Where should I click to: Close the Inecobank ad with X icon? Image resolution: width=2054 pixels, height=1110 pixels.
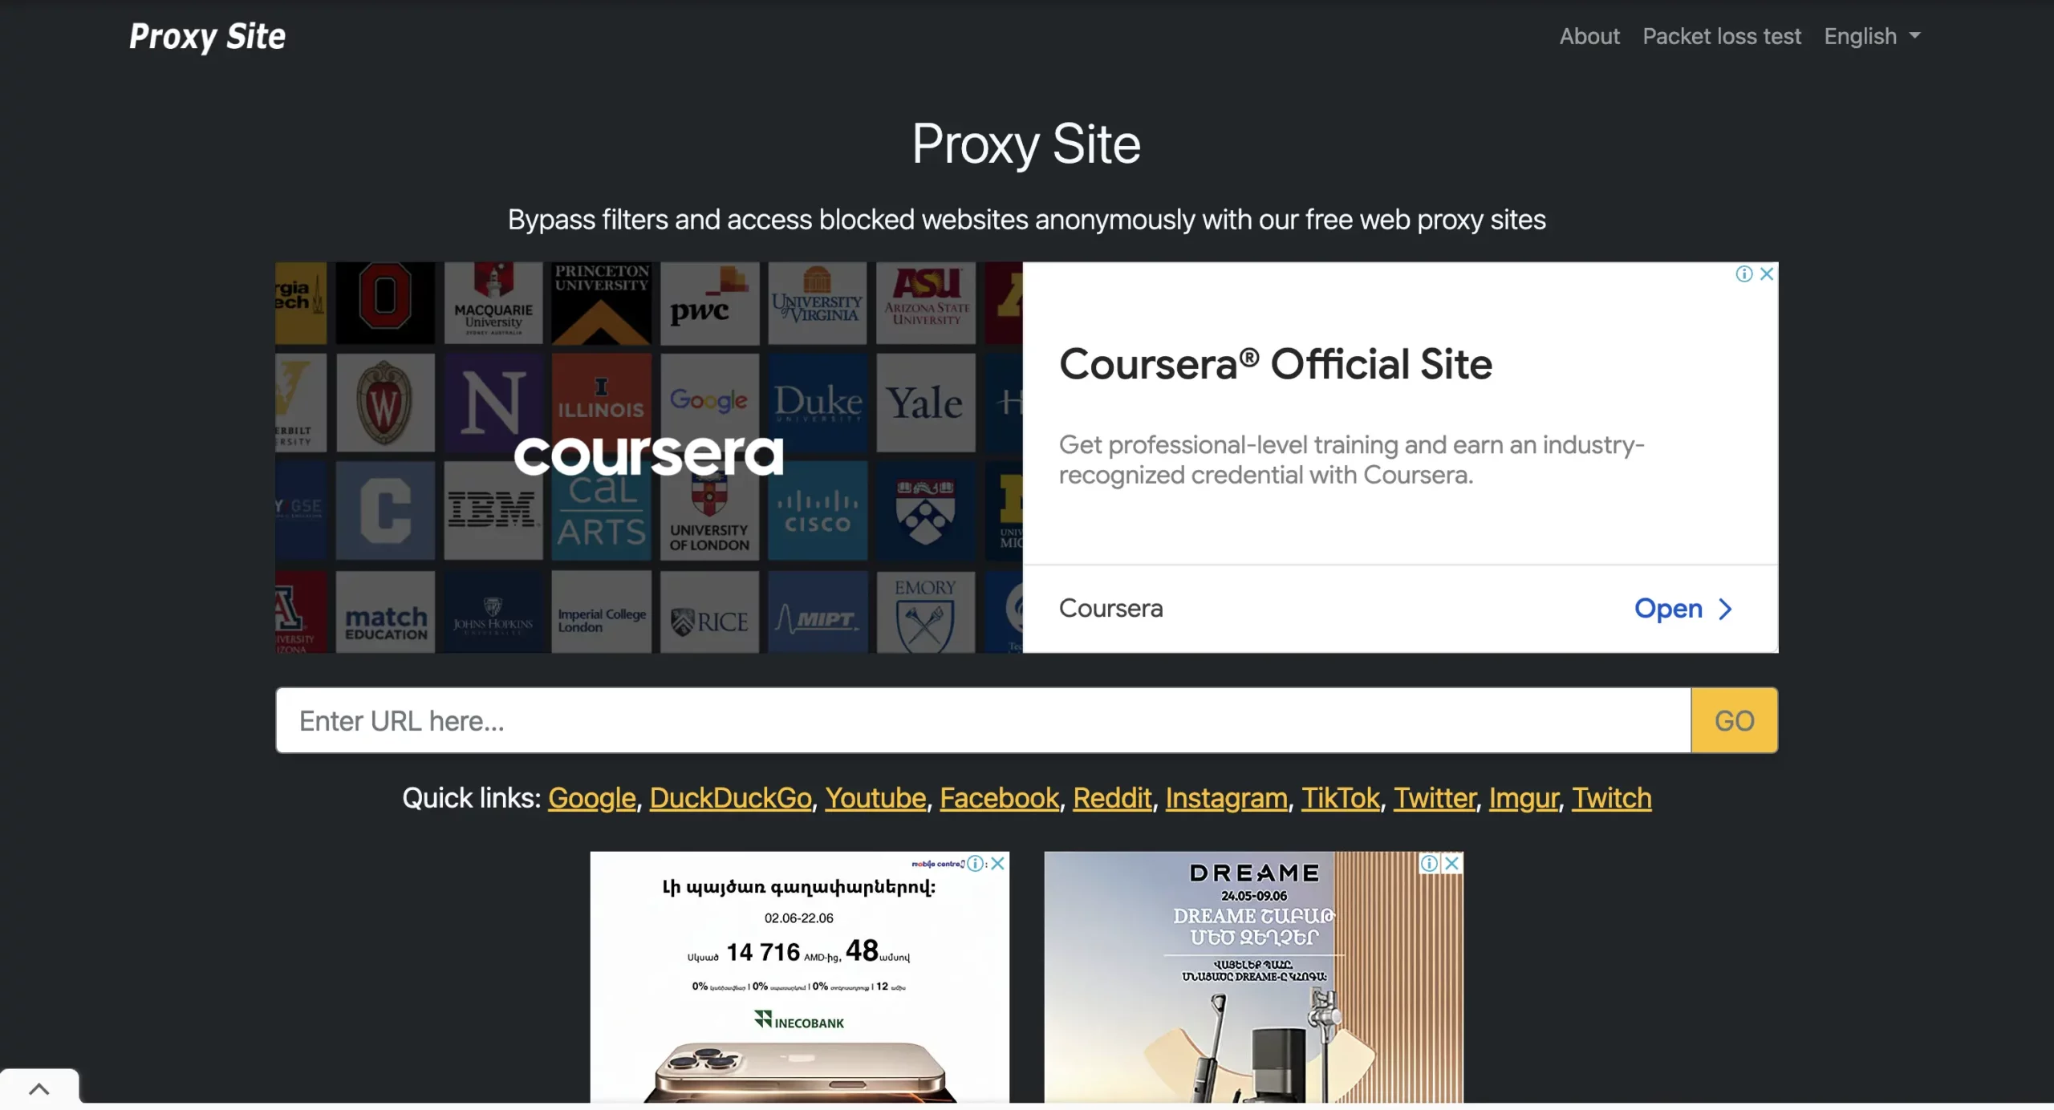tap(997, 863)
